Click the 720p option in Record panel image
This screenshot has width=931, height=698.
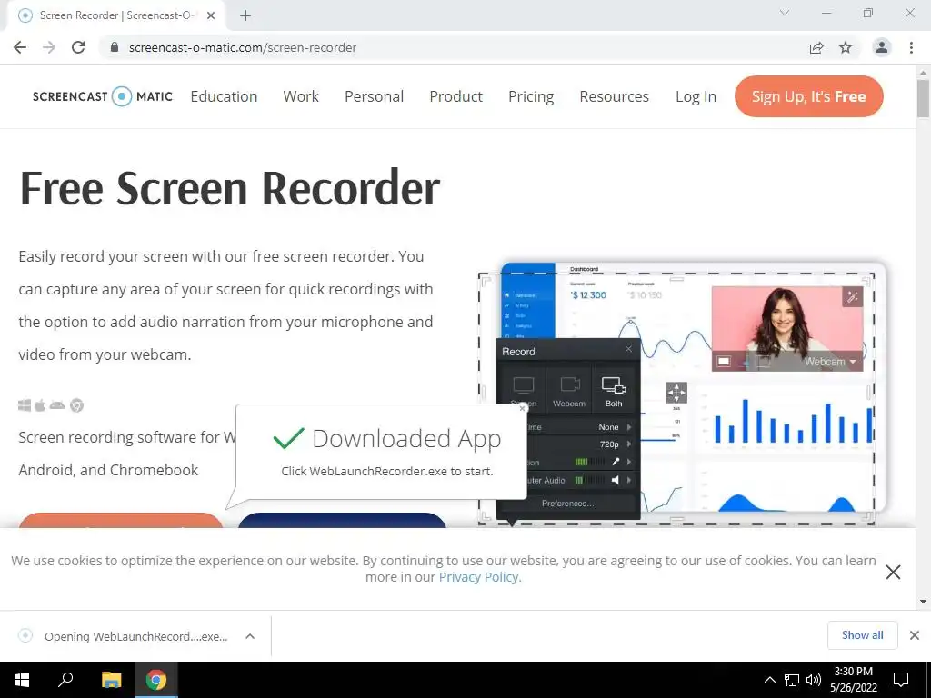point(609,444)
